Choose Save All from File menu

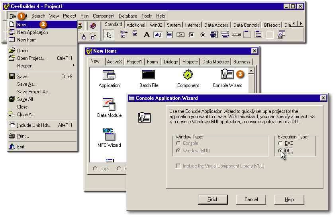click(43, 99)
